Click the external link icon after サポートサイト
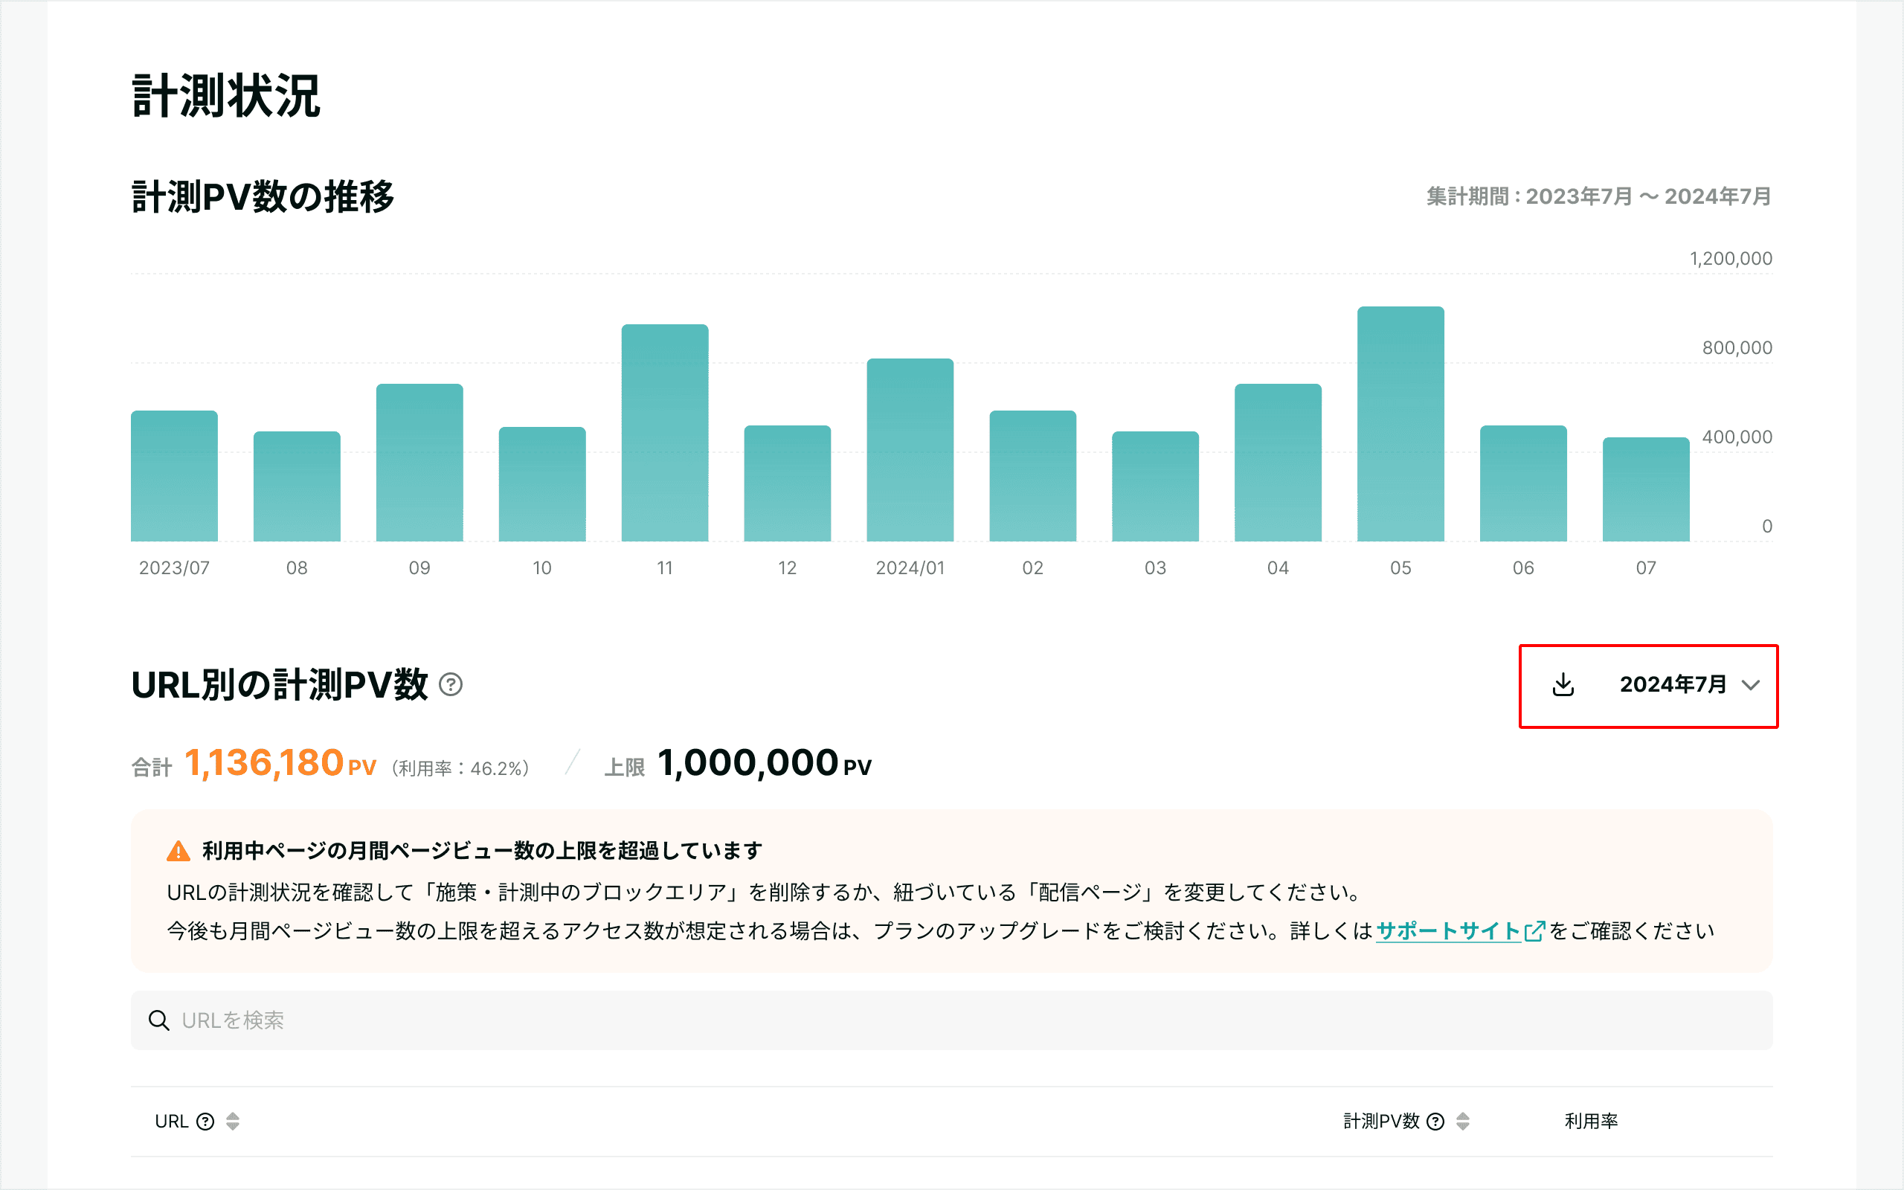 [1534, 931]
